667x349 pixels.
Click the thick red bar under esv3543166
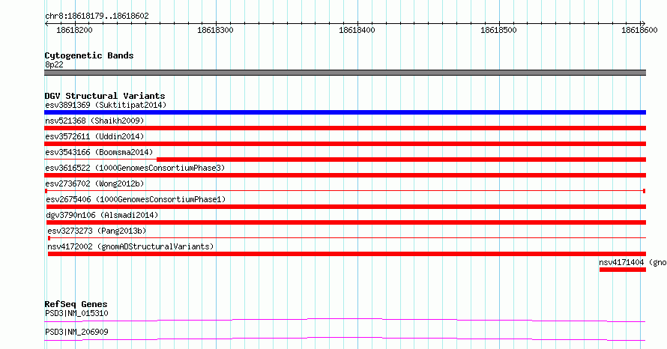[401, 160]
